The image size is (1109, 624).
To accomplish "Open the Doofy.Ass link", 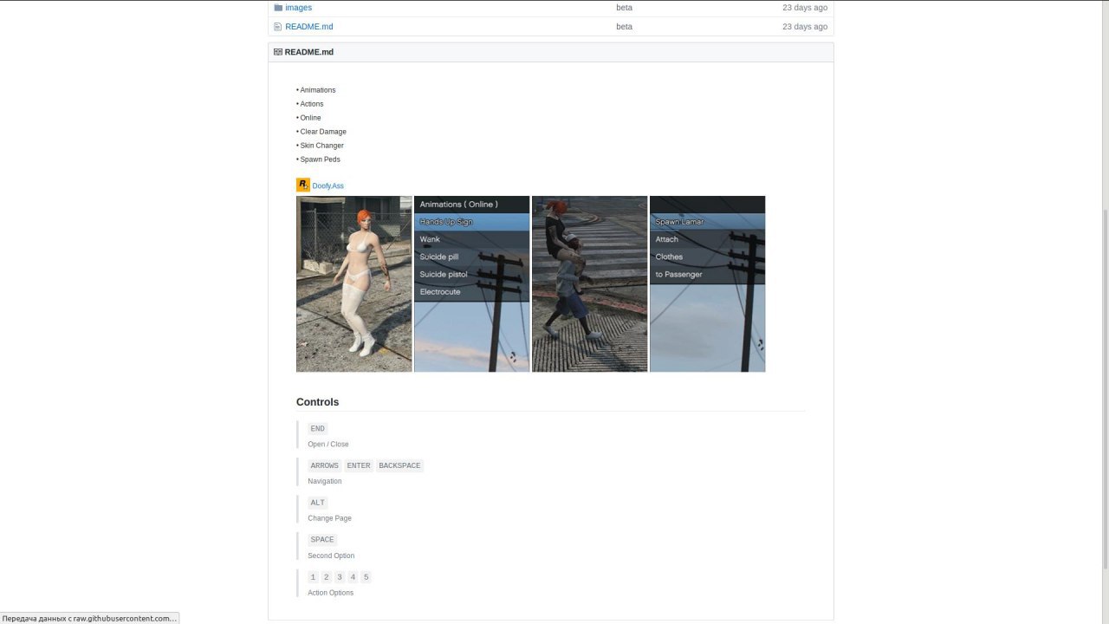I will click(328, 185).
